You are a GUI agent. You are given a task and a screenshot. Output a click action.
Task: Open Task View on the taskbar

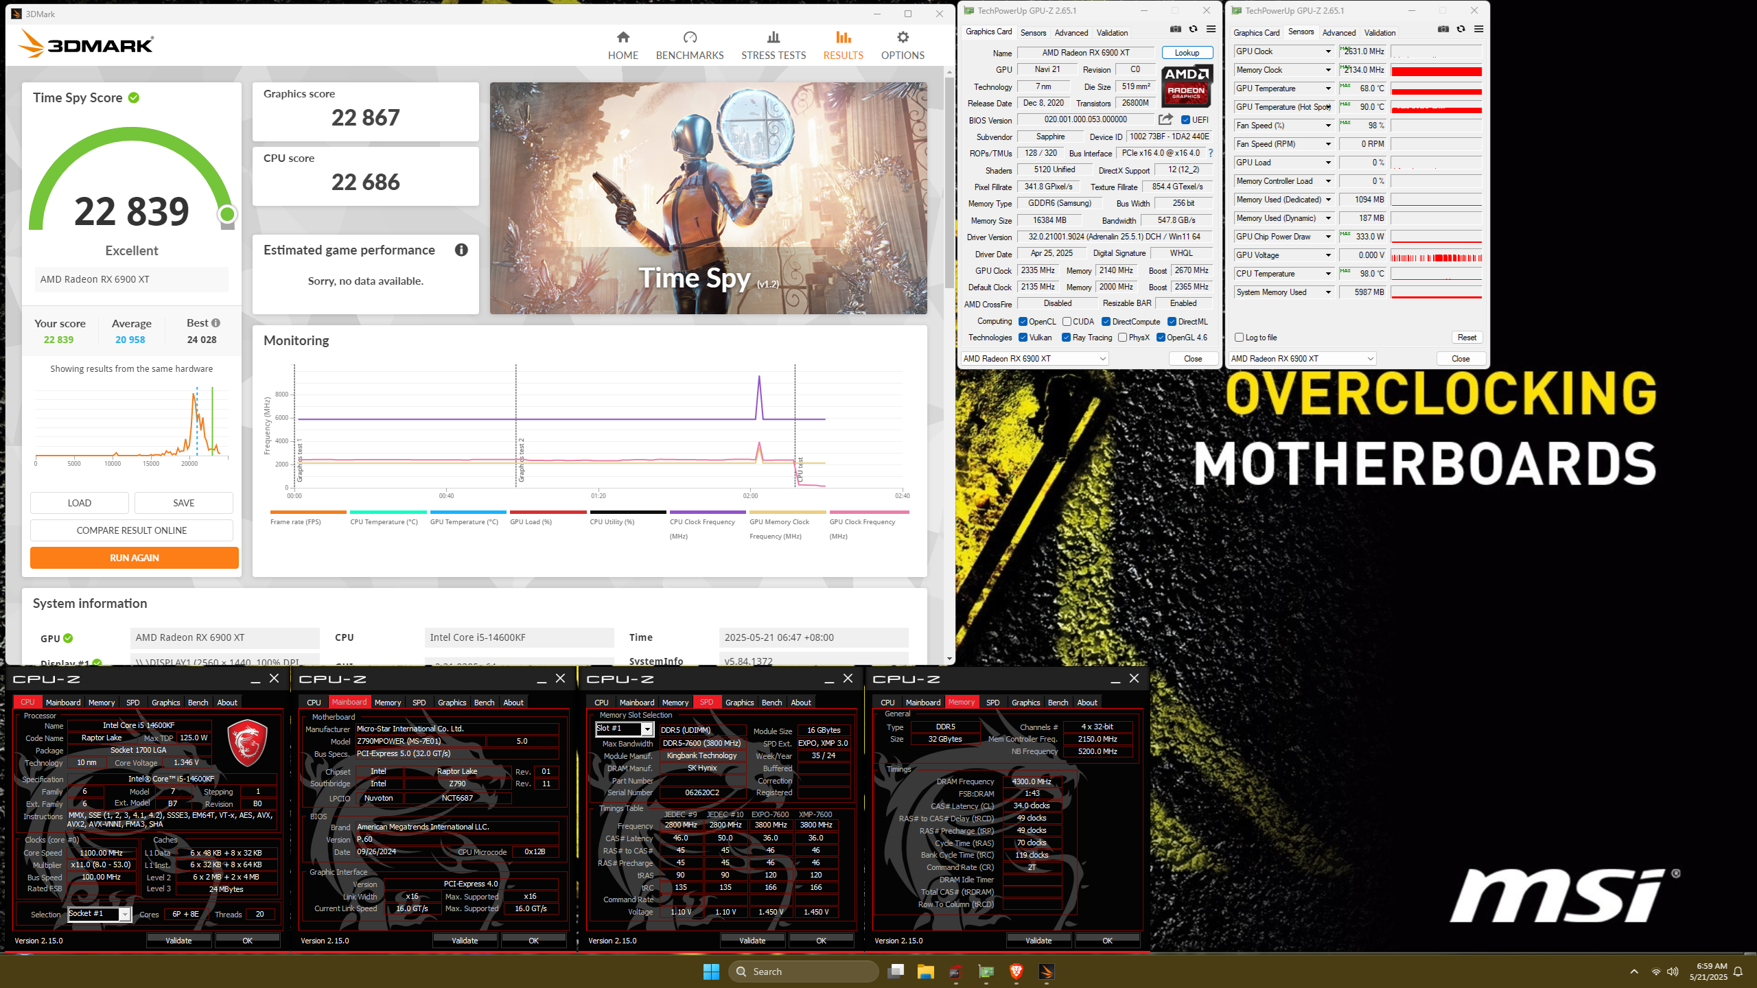pyautogui.click(x=895, y=972)
